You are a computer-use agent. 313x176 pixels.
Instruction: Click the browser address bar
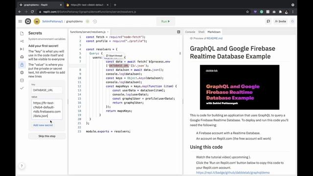pos(140,12)
